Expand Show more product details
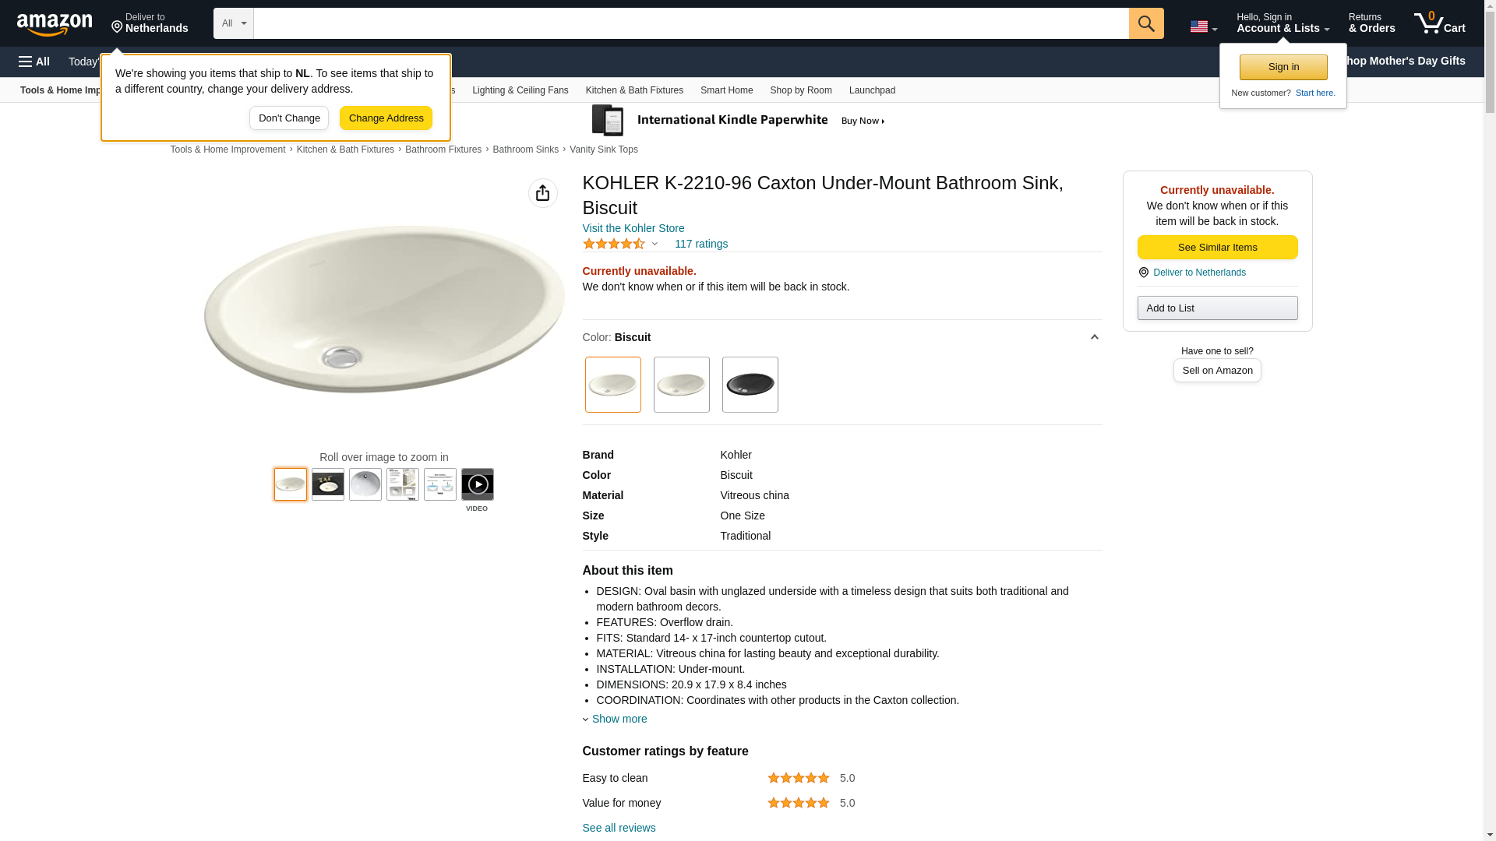This screenshot has width=1496, height=841. click(619, 719)
